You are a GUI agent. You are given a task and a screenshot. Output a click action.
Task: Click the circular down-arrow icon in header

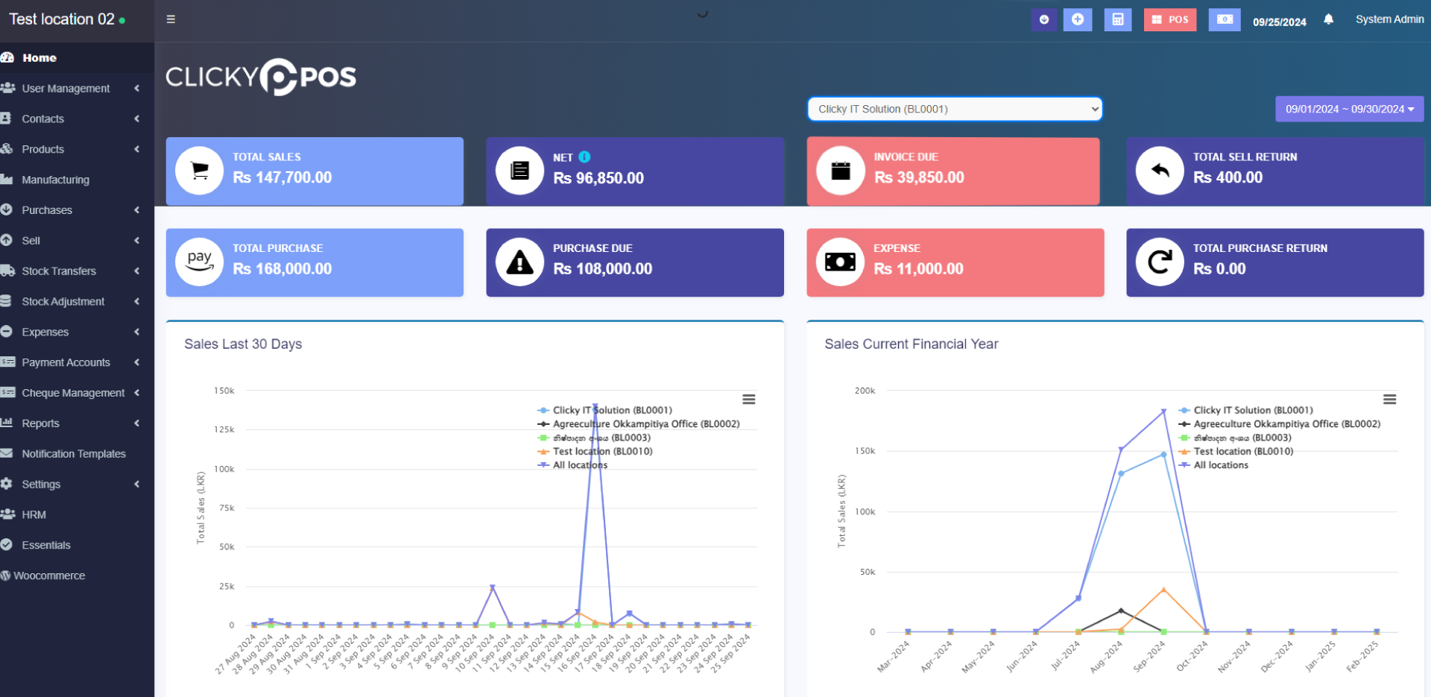point(1043,19)
